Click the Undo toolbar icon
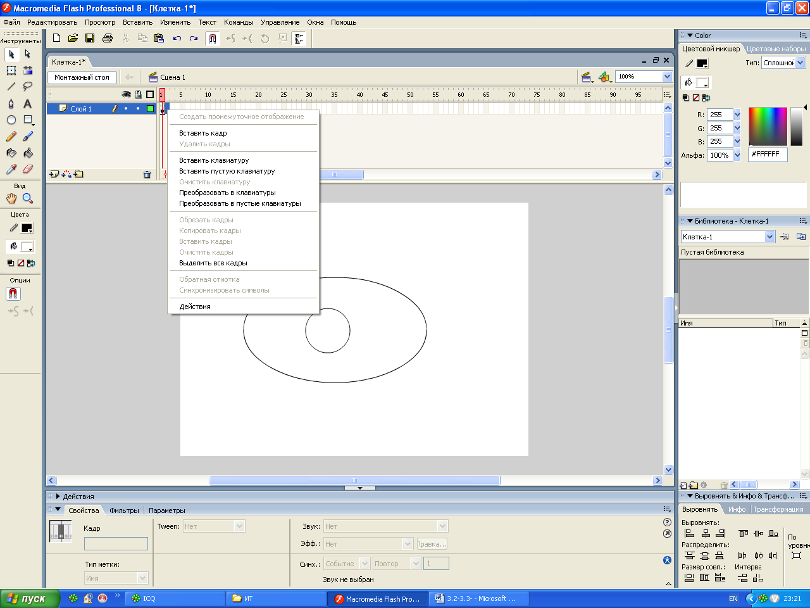 pyautogui.click(x=177, y=38)
